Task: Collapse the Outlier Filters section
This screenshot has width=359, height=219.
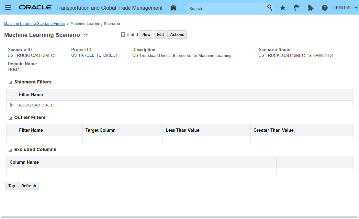Action: (10, 118)
